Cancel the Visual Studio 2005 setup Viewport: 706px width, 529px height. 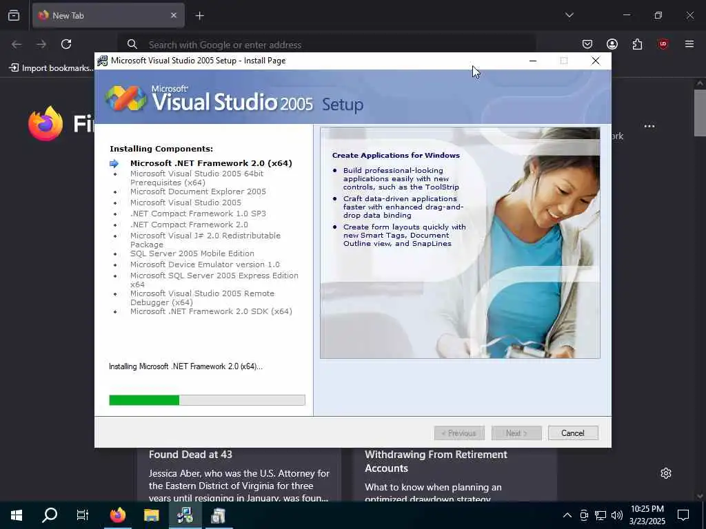pos(573,433)
